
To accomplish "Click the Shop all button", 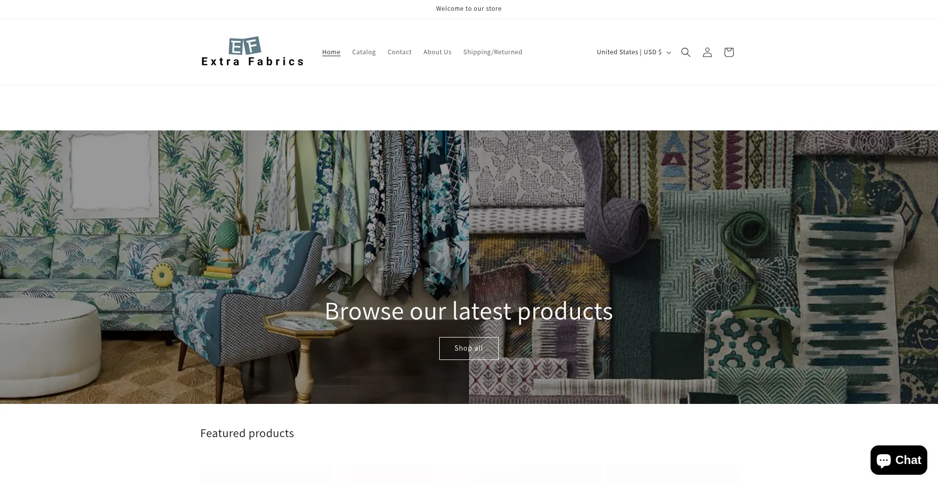I will (469, 348).
